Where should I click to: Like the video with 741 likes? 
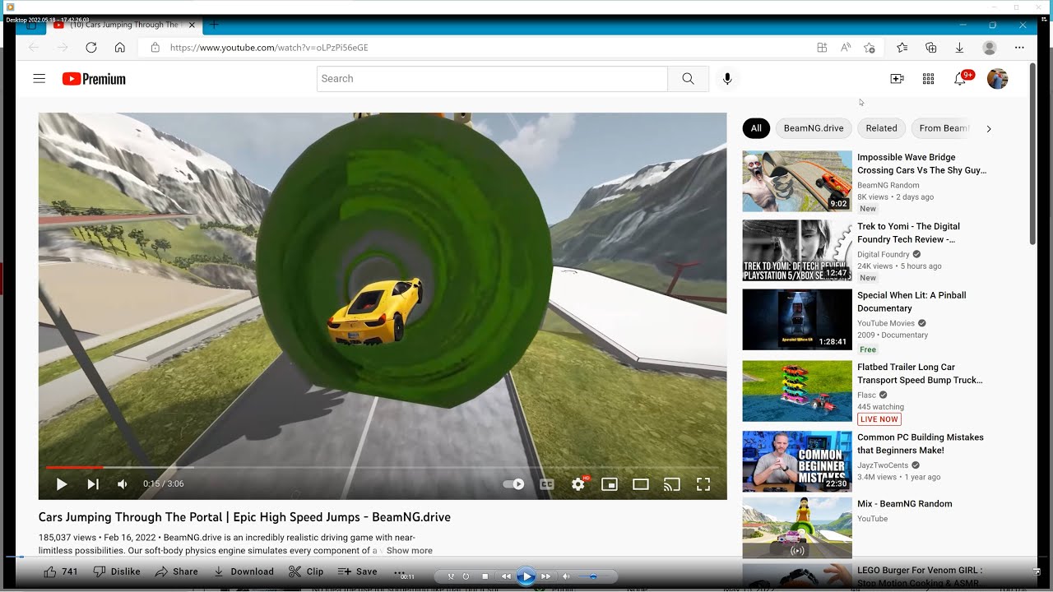click(x=61, y=571)
